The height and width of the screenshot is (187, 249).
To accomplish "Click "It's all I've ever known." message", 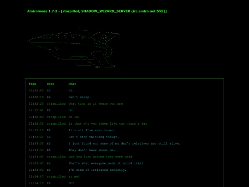I will pyautogui.click(x=92, y=130).
